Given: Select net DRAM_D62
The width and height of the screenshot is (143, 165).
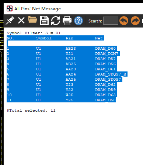Looking at the screenshot, I should [105, 85].
